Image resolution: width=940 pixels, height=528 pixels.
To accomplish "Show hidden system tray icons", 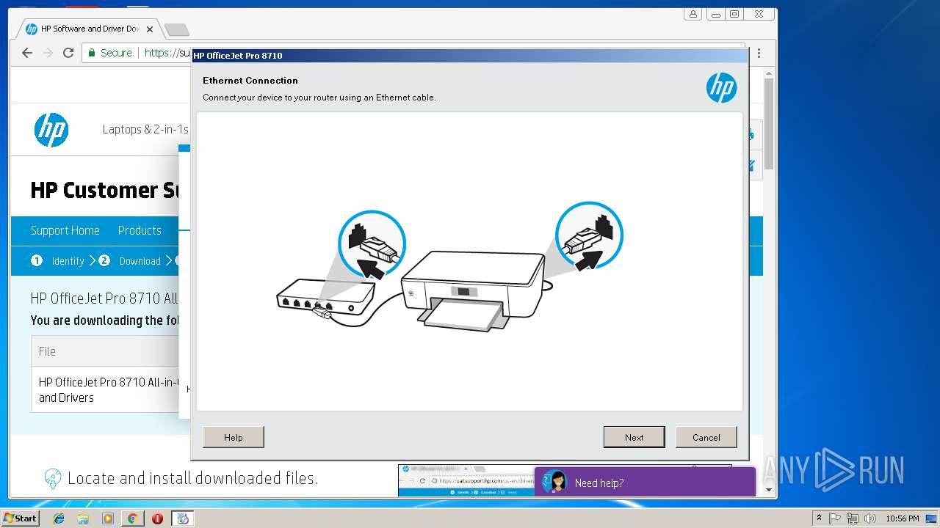I will [x=819, y=518].
